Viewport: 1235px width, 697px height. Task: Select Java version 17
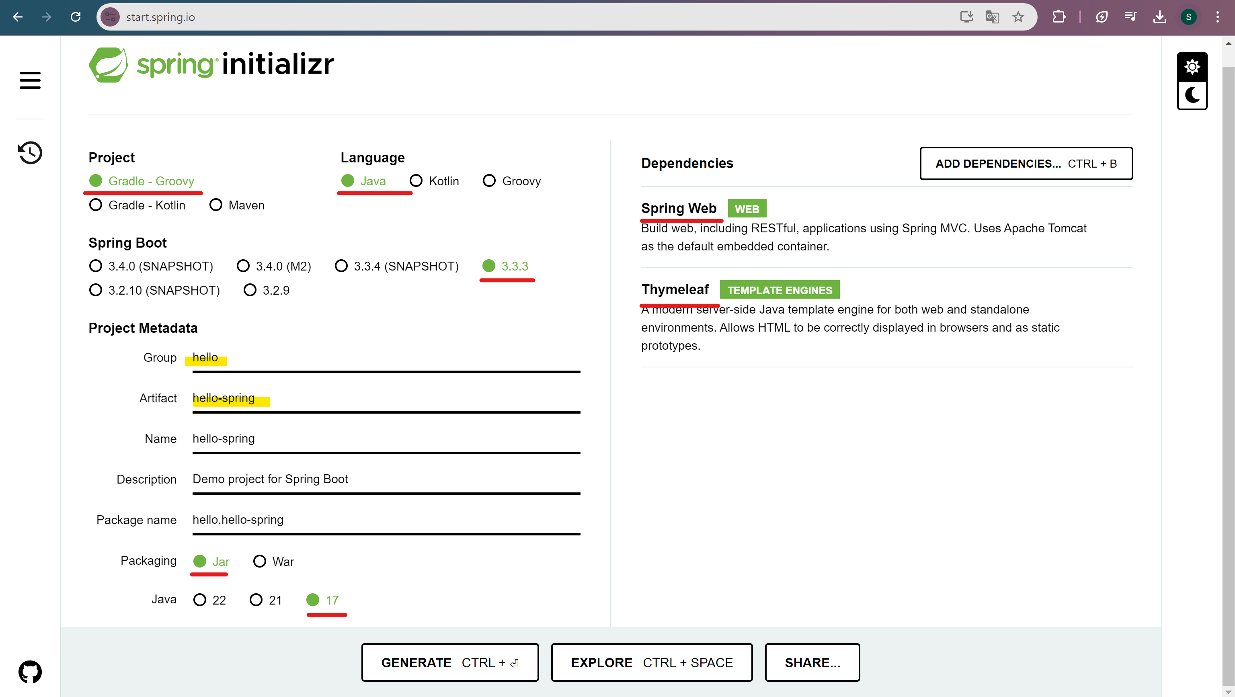pos(322,600)
